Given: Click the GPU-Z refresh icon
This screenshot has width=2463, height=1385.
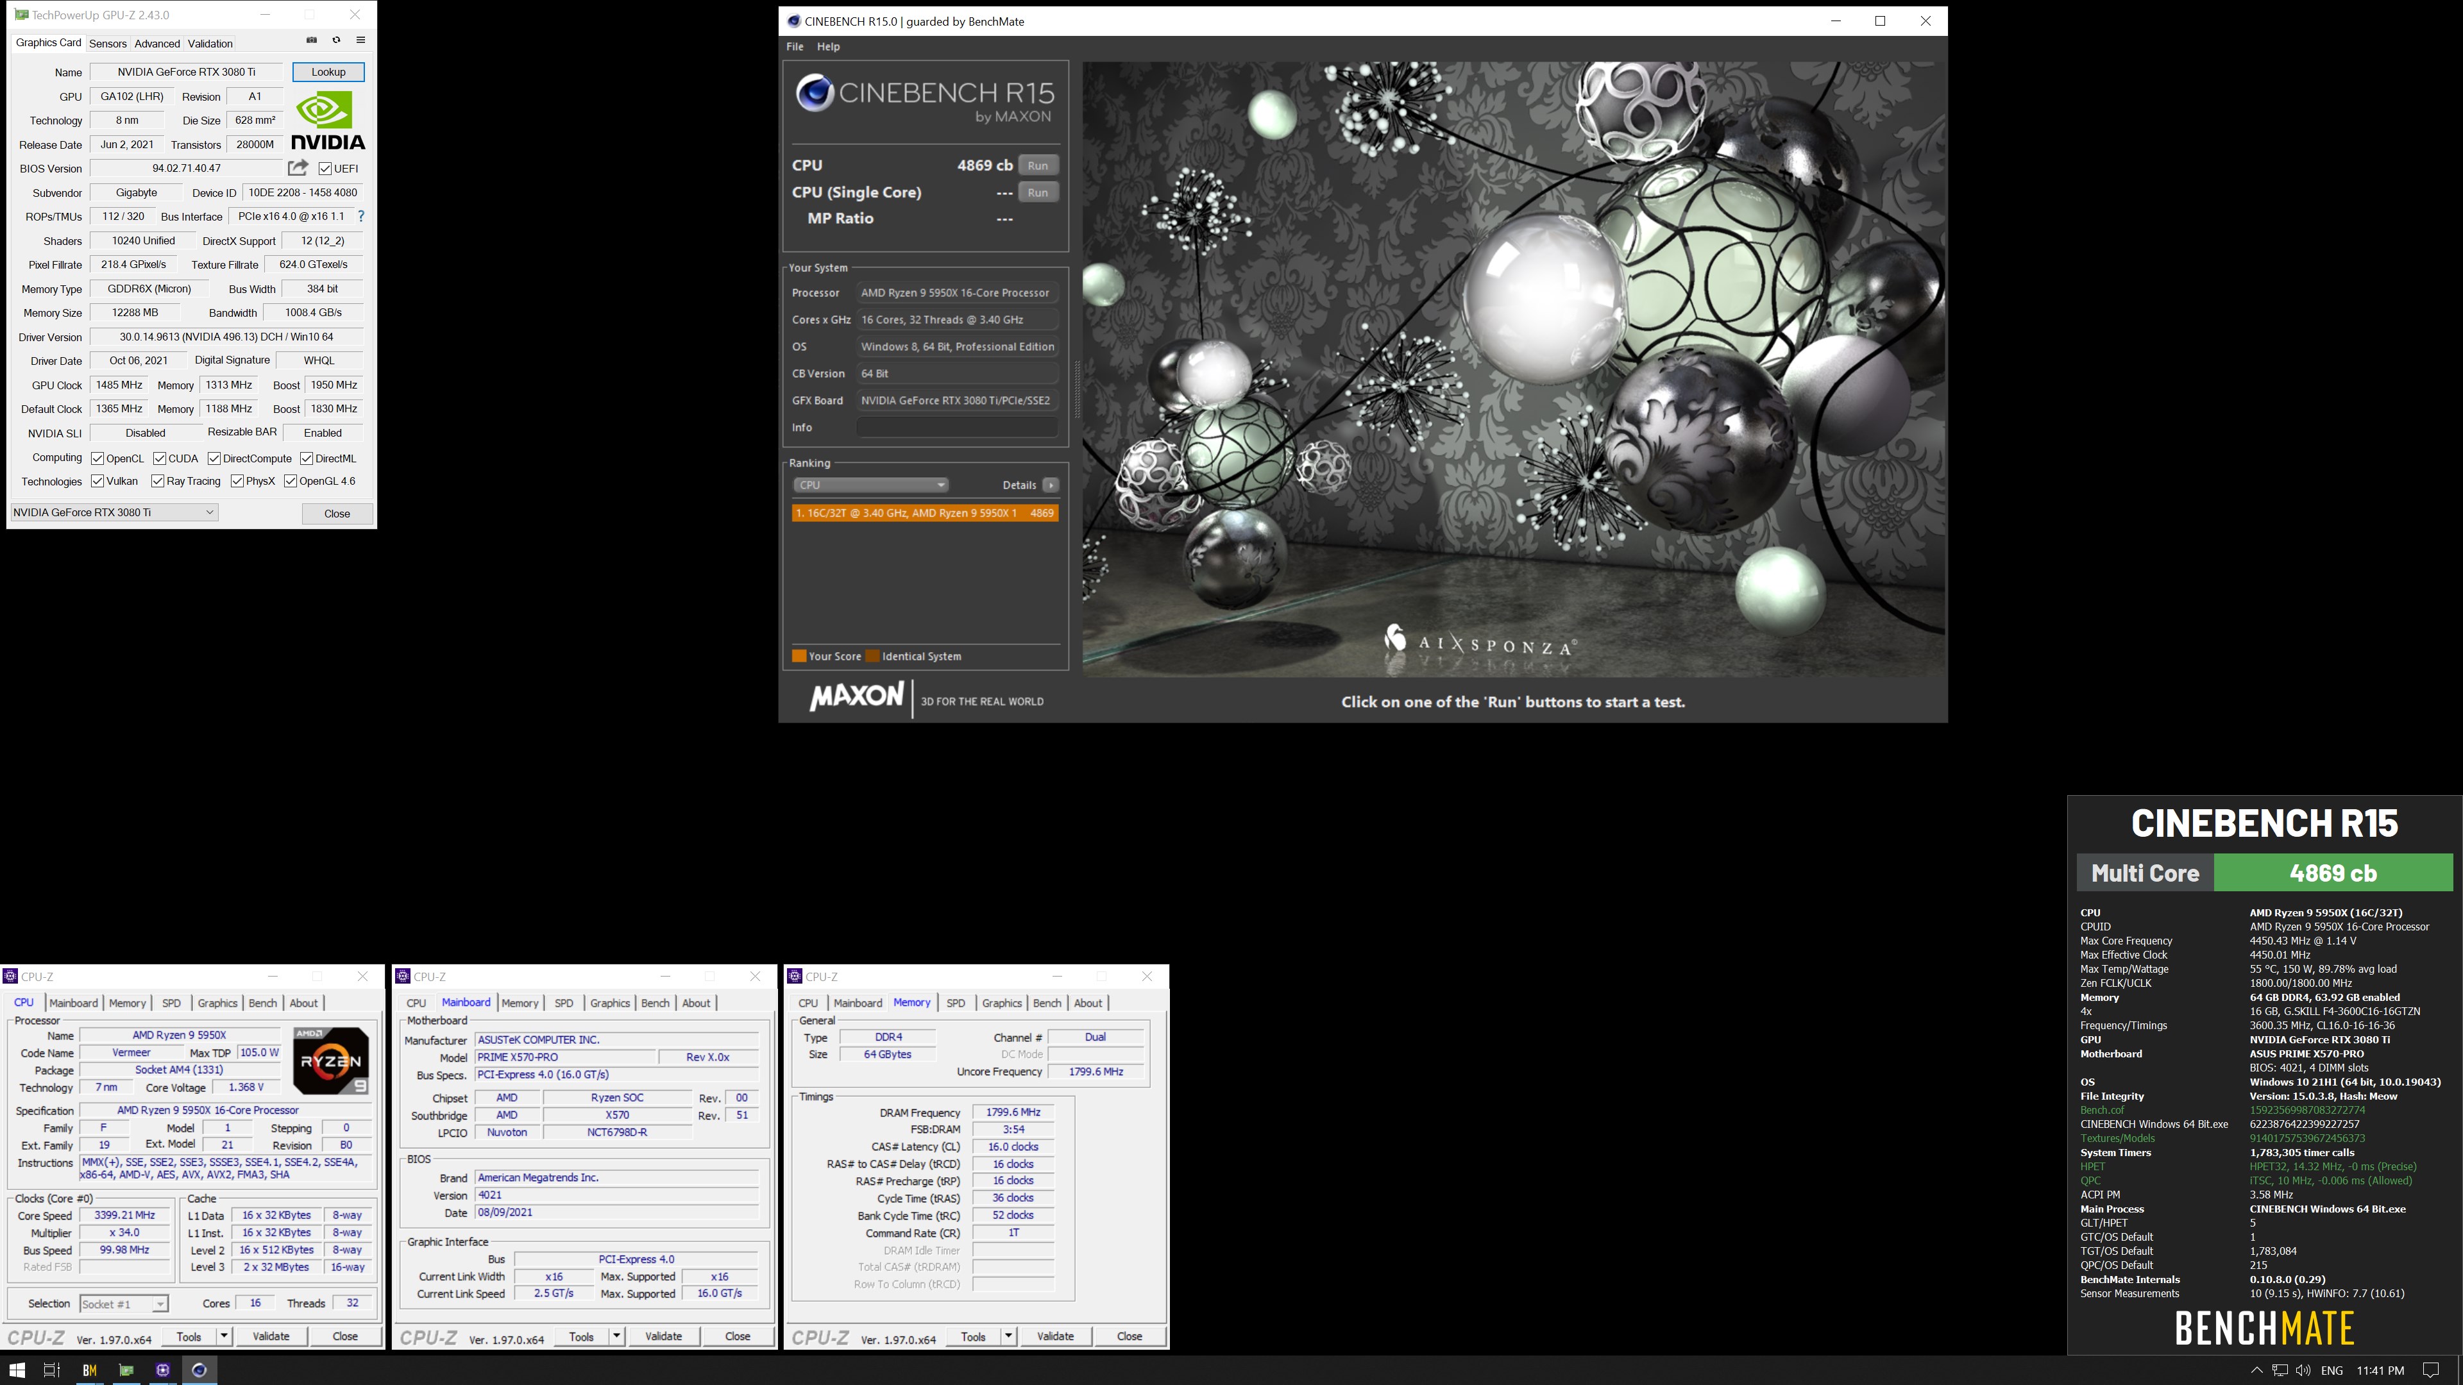Looking at the screenshot, I should pyautogui.click(x=335, y=40).
